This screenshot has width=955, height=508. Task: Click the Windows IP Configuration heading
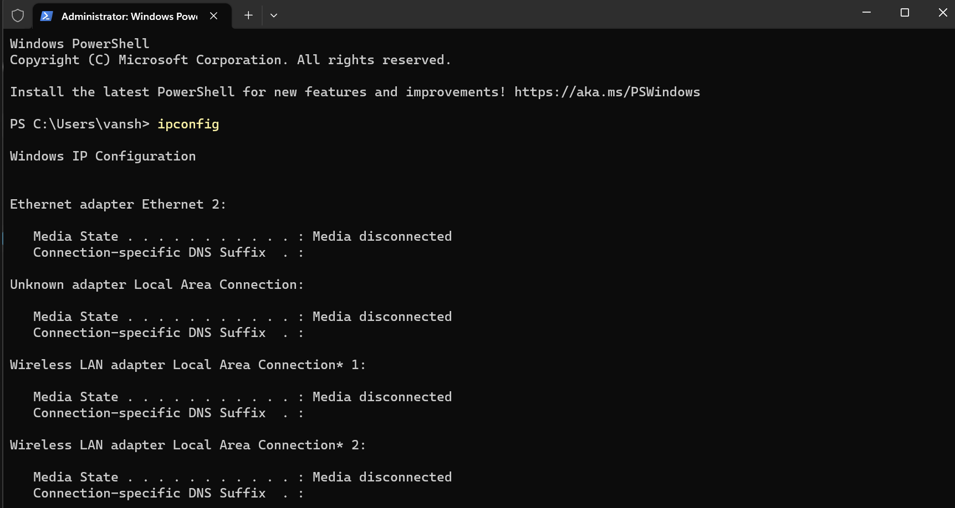[103, 156]
